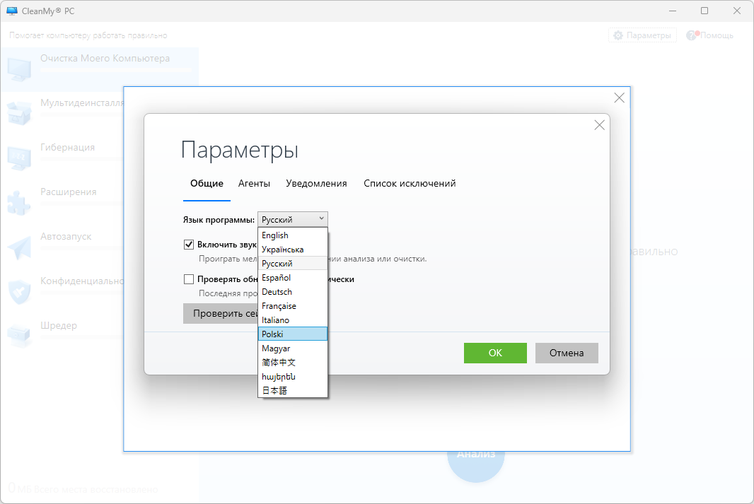Choose Magyar from the language list

293,348
